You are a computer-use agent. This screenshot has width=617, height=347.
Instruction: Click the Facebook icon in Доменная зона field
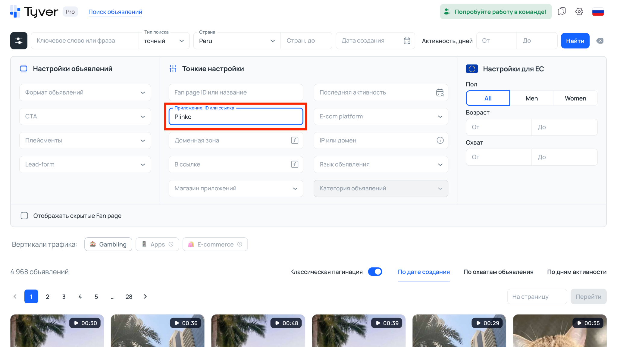(294, 140)
